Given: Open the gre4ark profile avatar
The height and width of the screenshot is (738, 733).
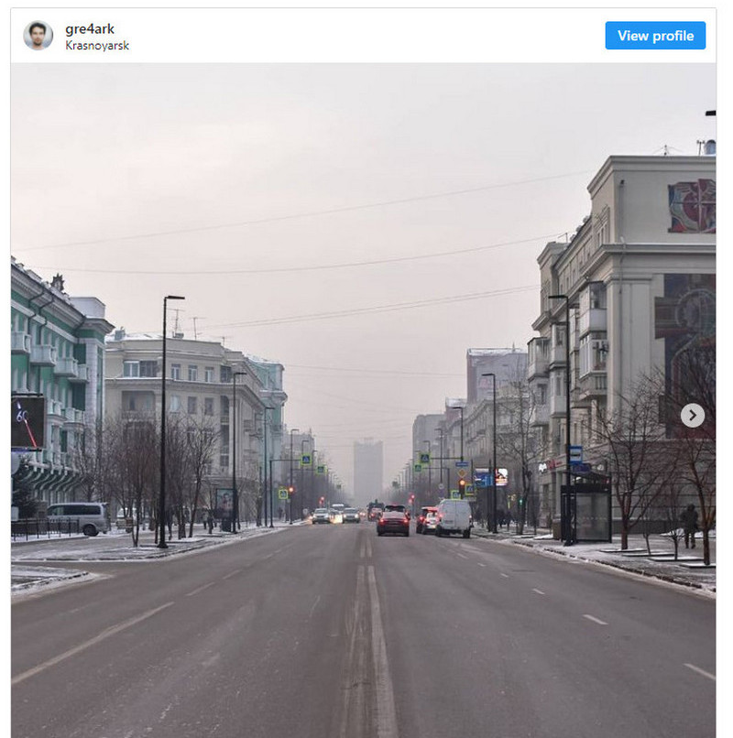Looking at the screenshot, I should pyautogui.click(x=38, y=36).
